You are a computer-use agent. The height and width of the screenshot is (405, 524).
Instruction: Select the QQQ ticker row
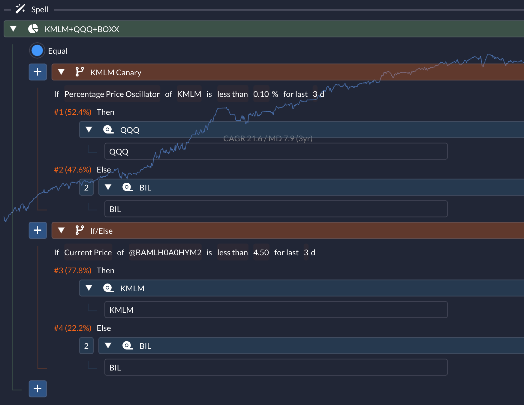pos(276,151)
